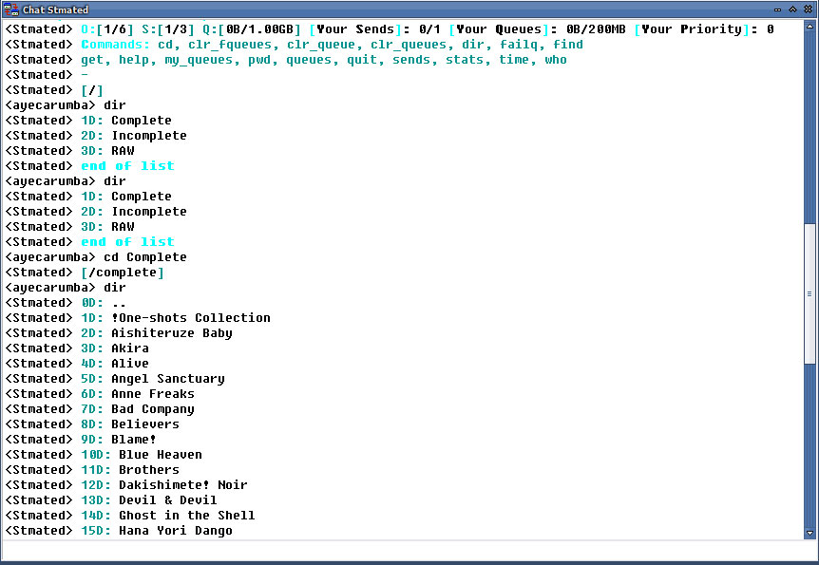Click the 'Your Queues' status text
This screenshot has height=565, width=819.
click(499, 29)
